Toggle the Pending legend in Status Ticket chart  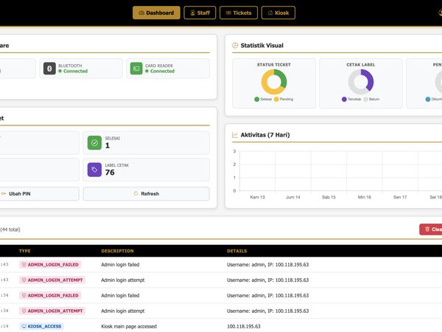[284, 100]
